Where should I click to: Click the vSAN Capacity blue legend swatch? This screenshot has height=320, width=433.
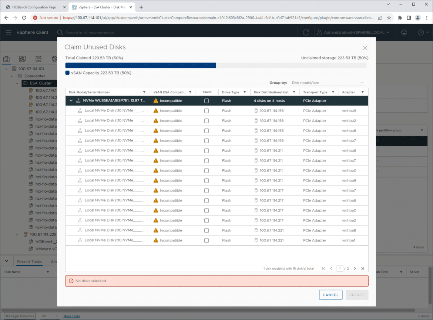[67, 73]
